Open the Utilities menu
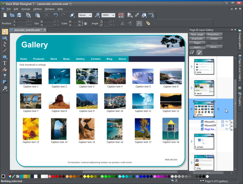 (x=38, y=9)
